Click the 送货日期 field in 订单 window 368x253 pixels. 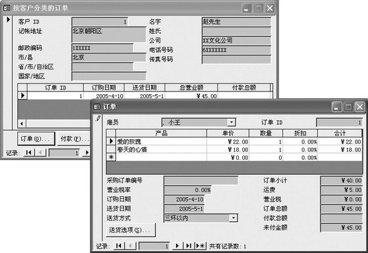pos(184,209)
